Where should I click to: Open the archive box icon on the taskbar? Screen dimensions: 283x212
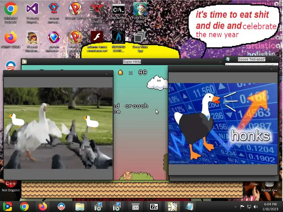coord(135,207)
